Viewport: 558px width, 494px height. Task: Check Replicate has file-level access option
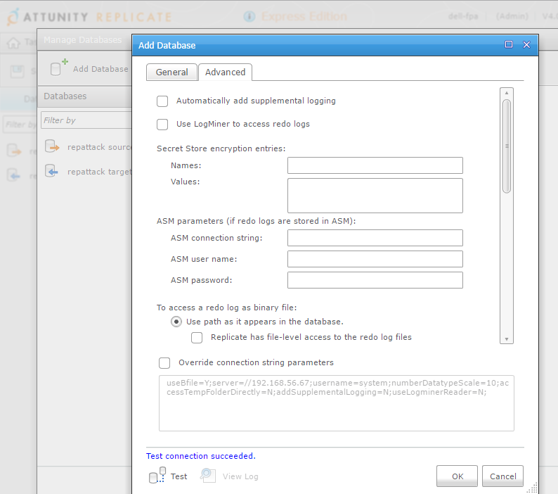197,338
